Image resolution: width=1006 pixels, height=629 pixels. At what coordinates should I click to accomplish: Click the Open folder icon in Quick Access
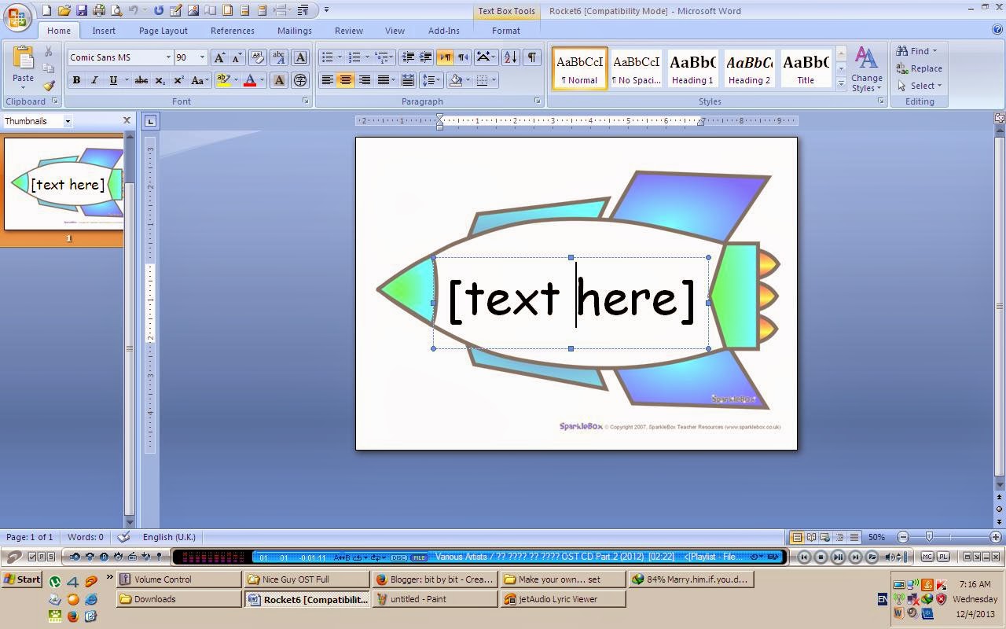[x=64, y=10]
